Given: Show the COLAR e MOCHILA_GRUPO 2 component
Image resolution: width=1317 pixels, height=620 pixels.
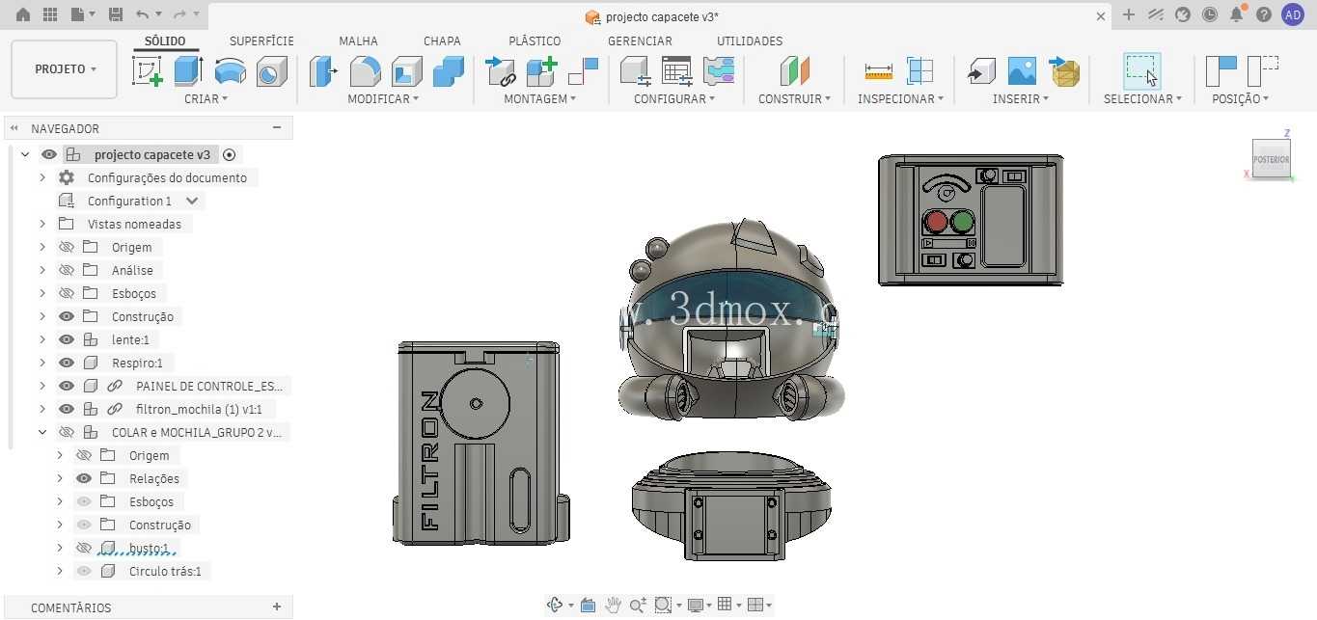Looking at the screenshot, I should [x=67, y=432].
